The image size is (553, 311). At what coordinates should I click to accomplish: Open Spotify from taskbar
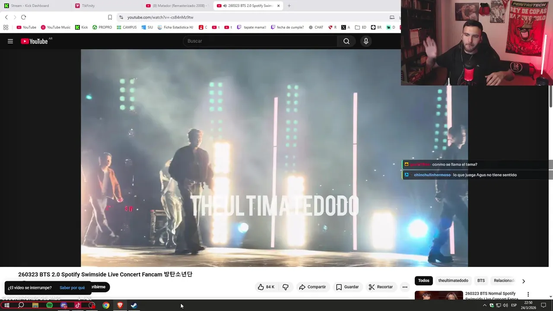tap(50, 305)
